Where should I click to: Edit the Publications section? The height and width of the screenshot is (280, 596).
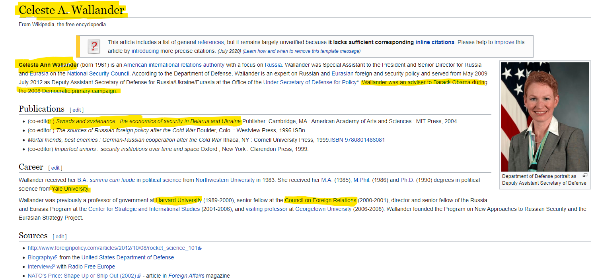(x=77, y=110)
